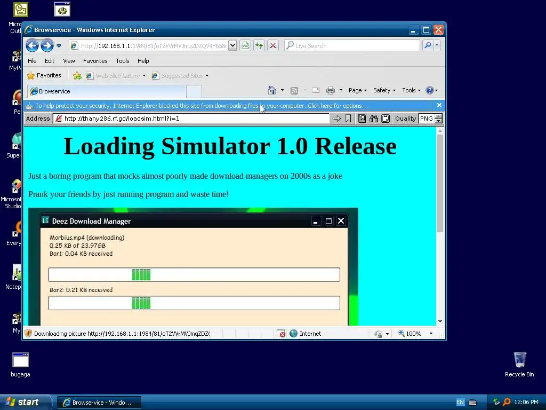Image resolution: width=546 pixels, height=410 pixels.
Task: Click the status bar pop-up blocked icon
Action: (x=281, y=334)
